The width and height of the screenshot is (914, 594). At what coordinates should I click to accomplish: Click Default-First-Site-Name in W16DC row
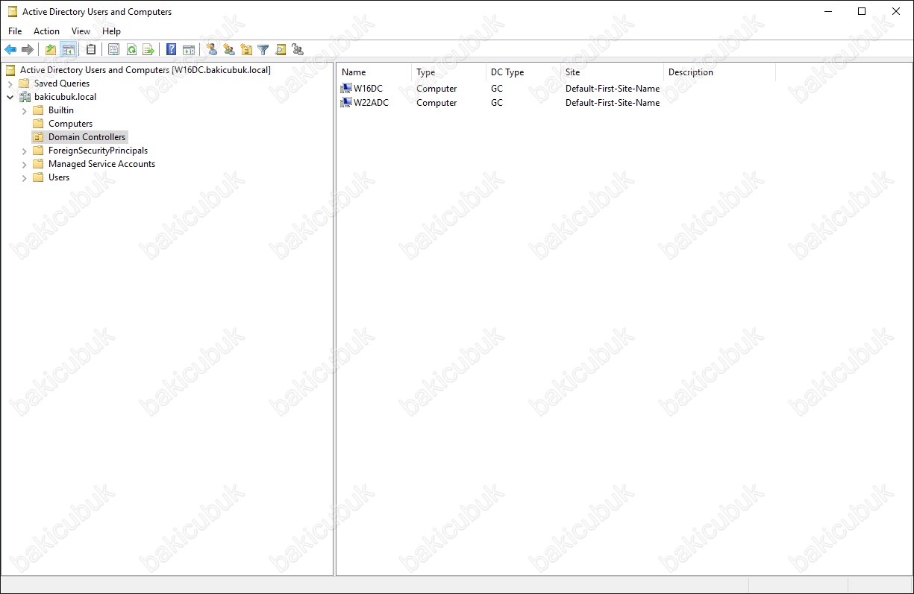point(613,89)
